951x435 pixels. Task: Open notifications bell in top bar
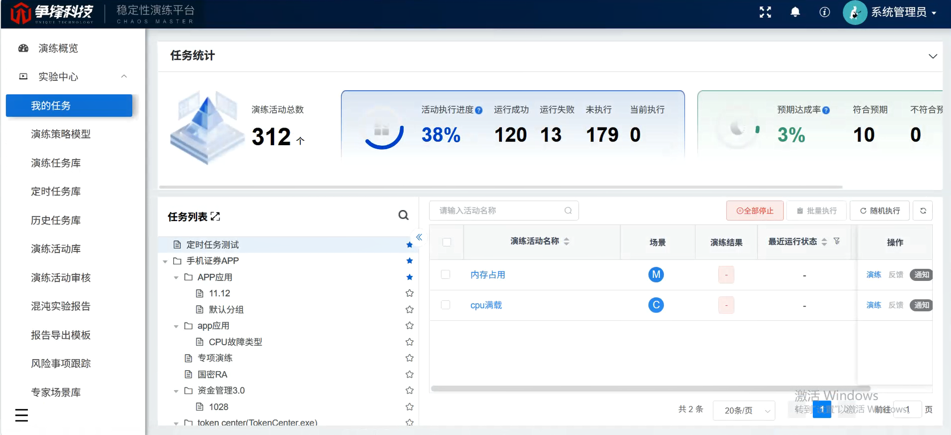point(795,12)
